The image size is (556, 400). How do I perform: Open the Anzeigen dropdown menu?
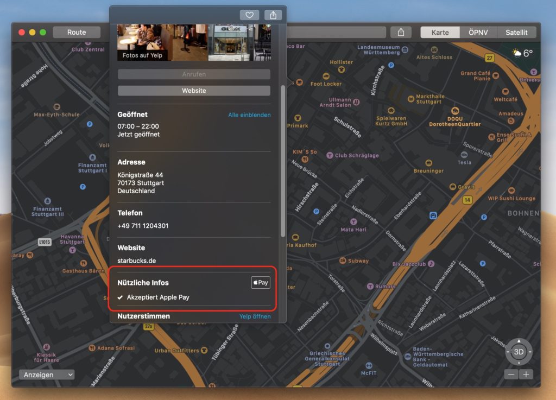(47, 374)
